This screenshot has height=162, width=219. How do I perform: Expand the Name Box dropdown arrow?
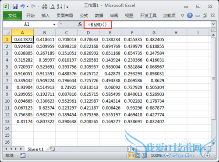[x=54, y=24]
